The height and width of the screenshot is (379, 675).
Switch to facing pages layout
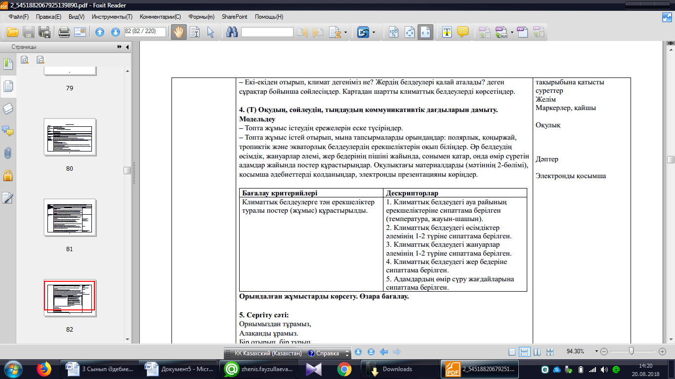pos(537,352)
